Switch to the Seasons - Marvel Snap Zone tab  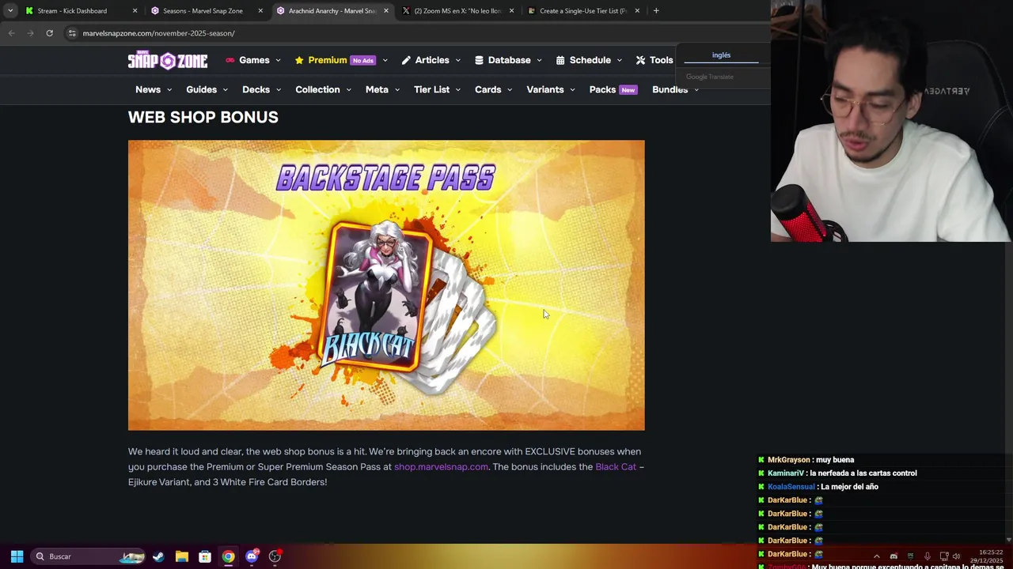(203, 11)
